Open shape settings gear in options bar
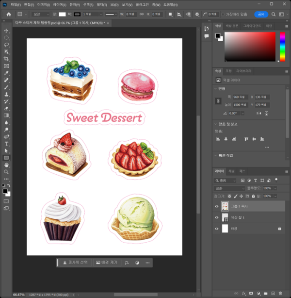The image size is (291, 298). tap(197, 14)
